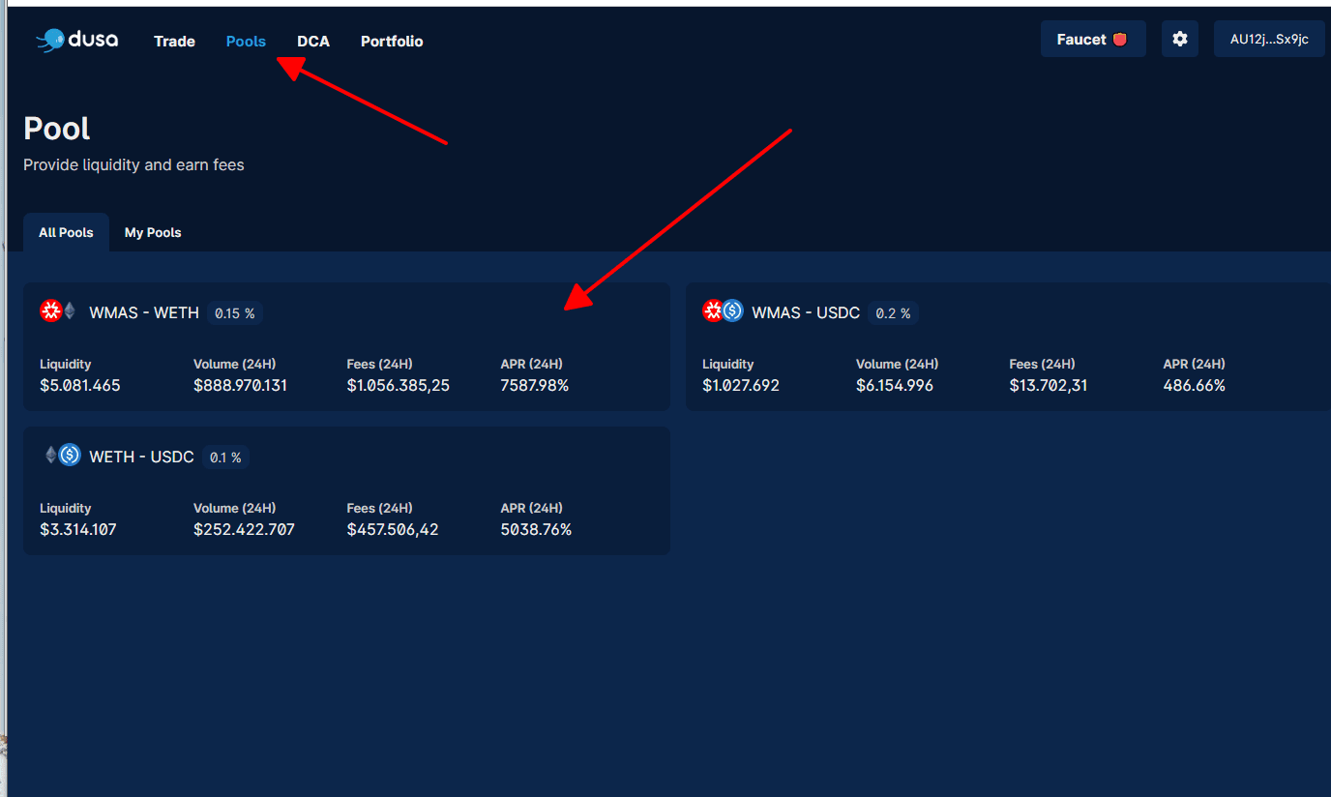This screenshot has width=1331, height=797.
Task: Open the DCA page
Action: (313, 41)
